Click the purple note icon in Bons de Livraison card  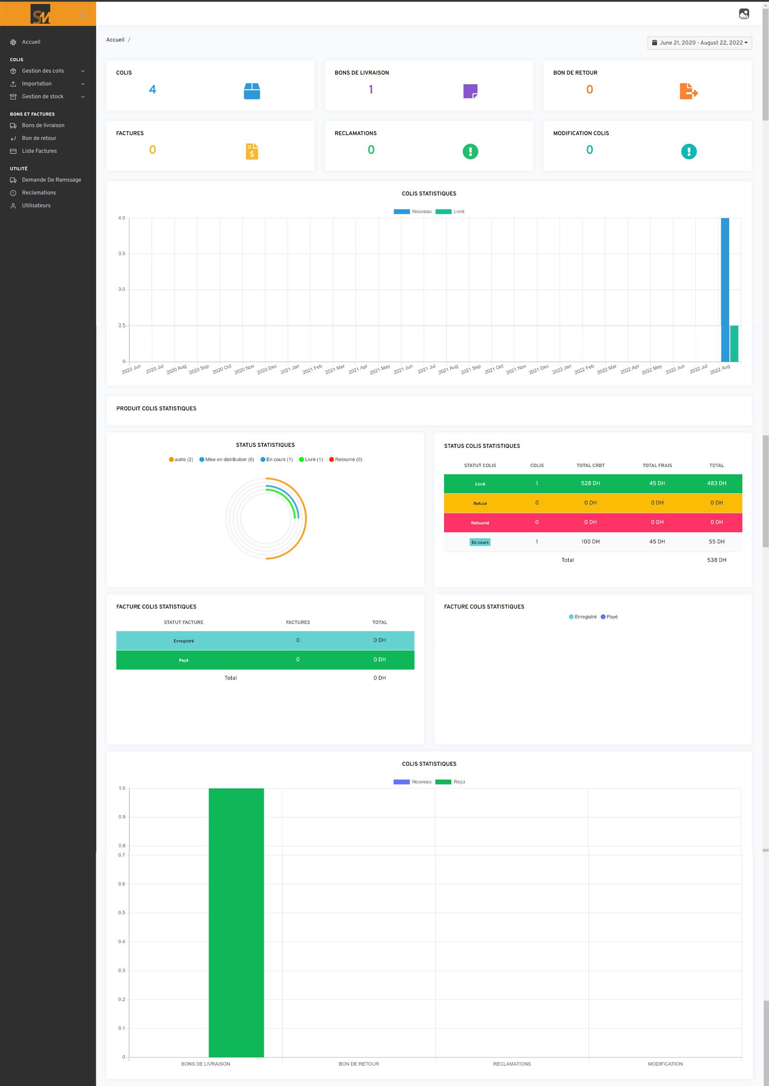[470, 91]
